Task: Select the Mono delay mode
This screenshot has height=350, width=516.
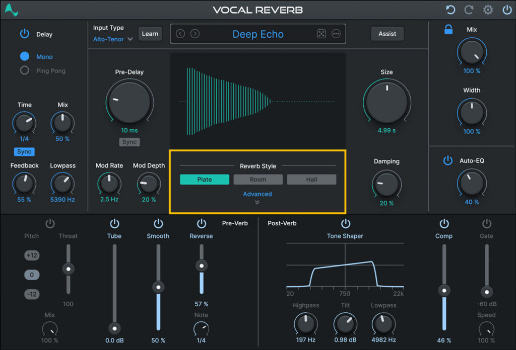Action: tap(25, 56)
